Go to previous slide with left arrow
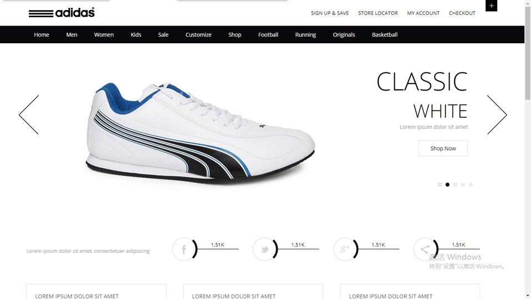Screen dimensions: 531x299 (x=29, y=114)
